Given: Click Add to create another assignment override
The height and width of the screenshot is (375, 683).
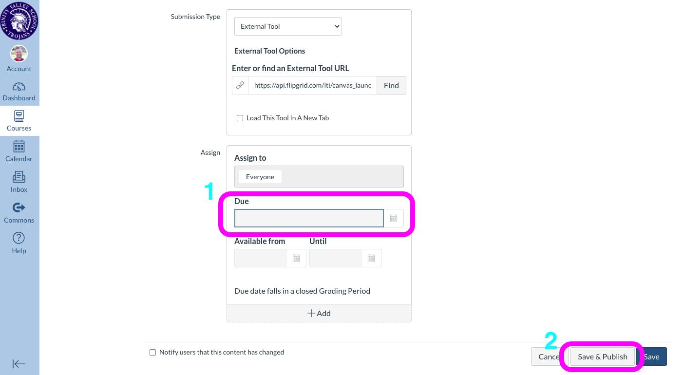Looking at the screenshot, I should [319, 313].
